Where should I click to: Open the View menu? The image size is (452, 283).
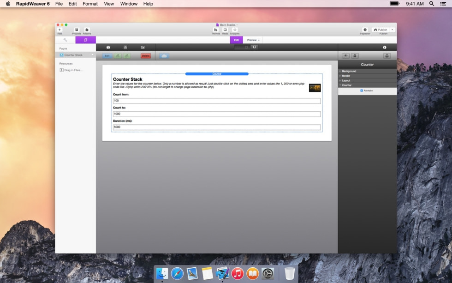pyautogui.click(x=109, y=4)
